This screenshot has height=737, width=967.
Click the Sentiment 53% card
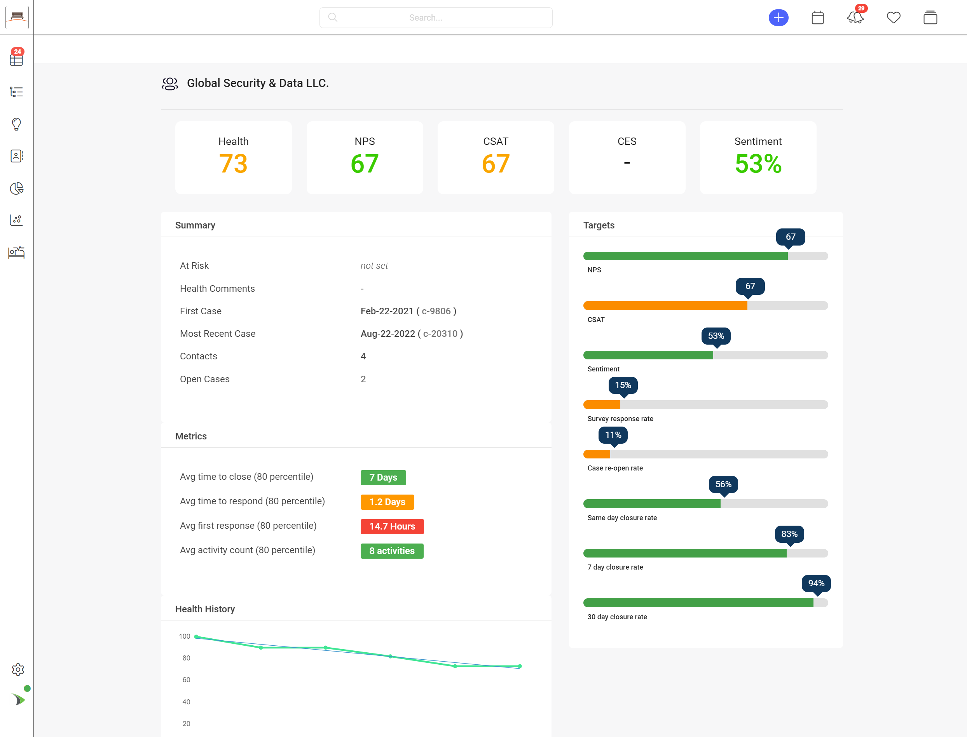[x=758, y=157]
